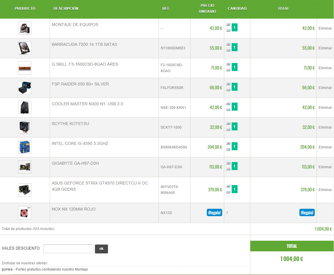
Task: Open Scythe Kotetsu cooler thumbnail
Action: click(x=25, y=127)
